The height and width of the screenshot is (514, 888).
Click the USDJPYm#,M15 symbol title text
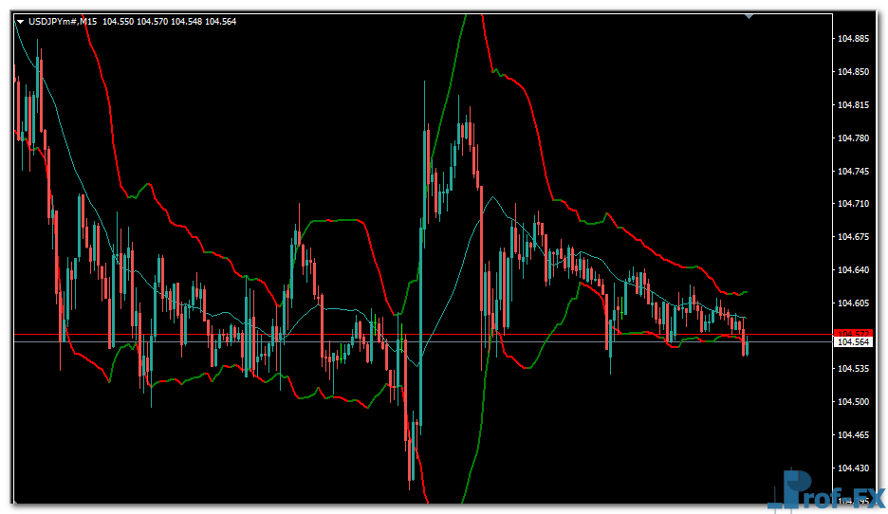click(62, 22)
